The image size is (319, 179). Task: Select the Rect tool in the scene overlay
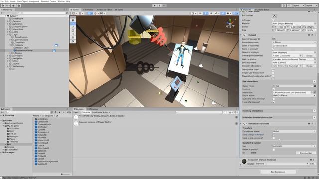(73, 34)
